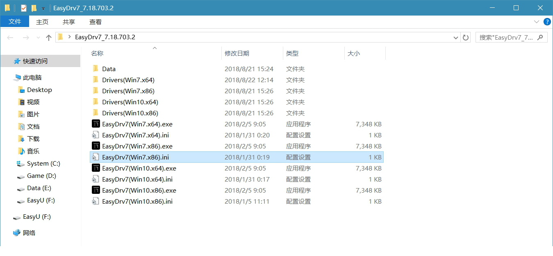The width and height of the screenshot is (553, 256).
Task: Click the EasyDrv7(Win7.x86).ini file icon
Action: pyautogui.click(x=96, y=157)
